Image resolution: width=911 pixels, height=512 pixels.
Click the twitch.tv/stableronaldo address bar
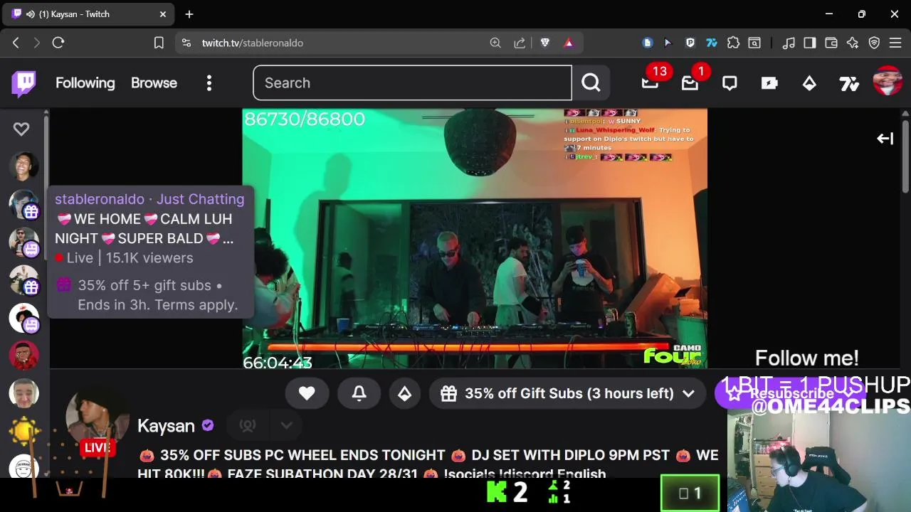(253, 43)
